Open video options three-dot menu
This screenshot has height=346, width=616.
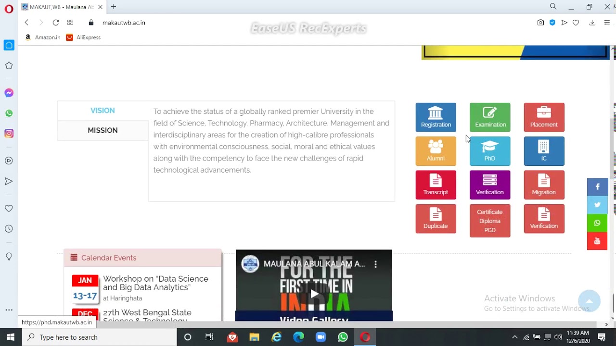pyautogui.click(x=375, y=264)
